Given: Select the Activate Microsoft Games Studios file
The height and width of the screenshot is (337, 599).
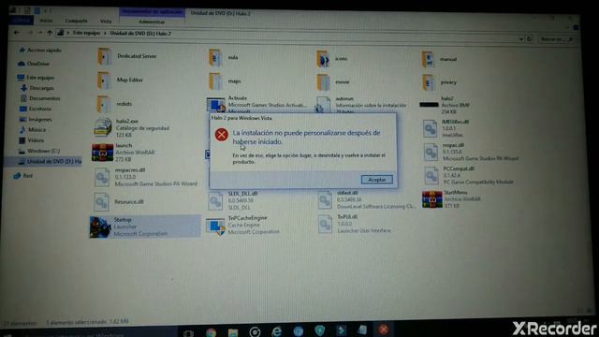Looking at the screenshot, I should (256, 104).
